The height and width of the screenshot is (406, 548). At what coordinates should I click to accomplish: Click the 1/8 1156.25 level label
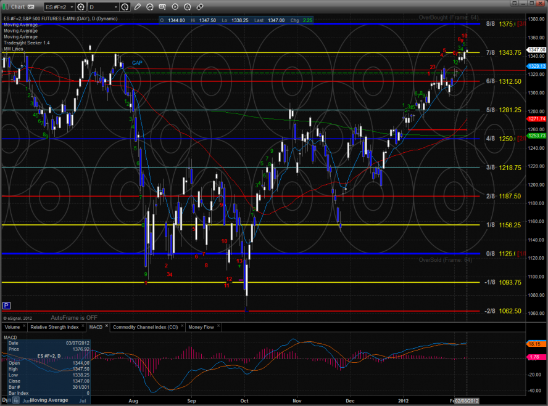pos(504,225)
